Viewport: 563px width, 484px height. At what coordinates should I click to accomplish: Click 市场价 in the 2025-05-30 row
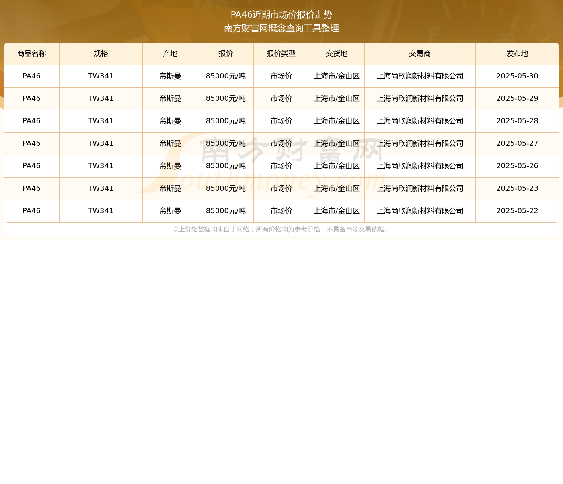(x=281, y=76)
